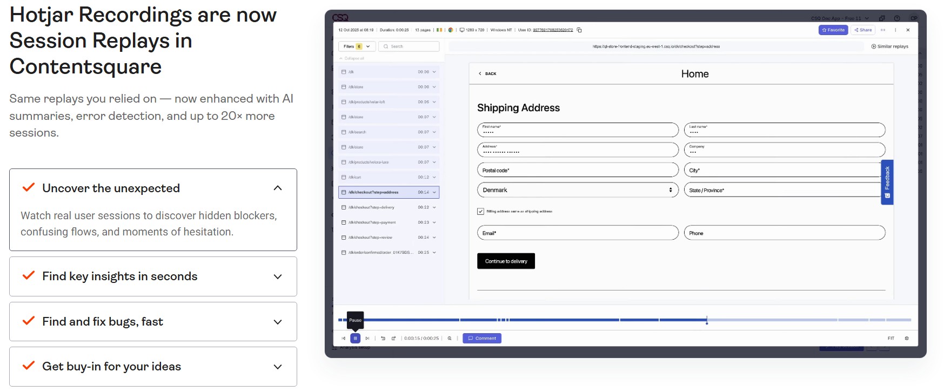Open the Filters dropdown
Image resolution: width=944 pixels, height=392 pixels.
357,46
